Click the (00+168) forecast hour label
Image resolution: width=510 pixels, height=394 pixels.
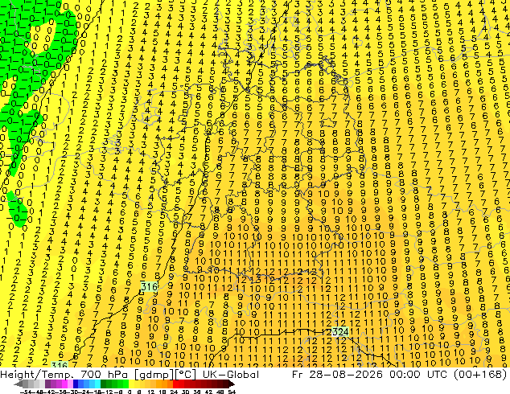[x=481, y=375]
